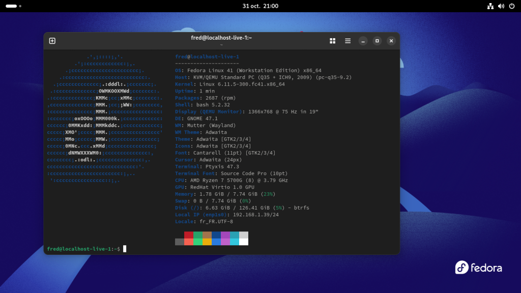This screenshot has width=521, height=293.
Task: Maximize the terminal window
Action: 377,41
